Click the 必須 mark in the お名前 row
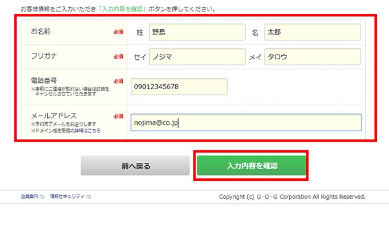 (x=118, y=32)
